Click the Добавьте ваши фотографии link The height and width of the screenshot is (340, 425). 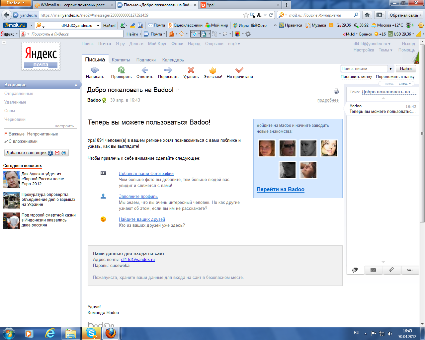(x=146, y=173)
